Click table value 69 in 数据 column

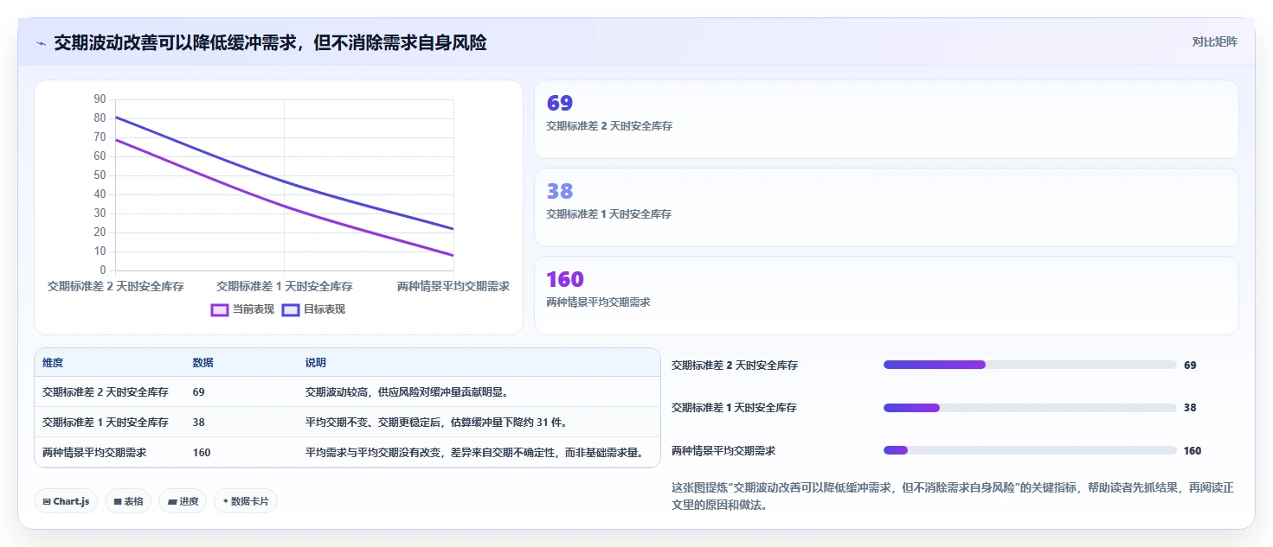(x=199, y=391)
